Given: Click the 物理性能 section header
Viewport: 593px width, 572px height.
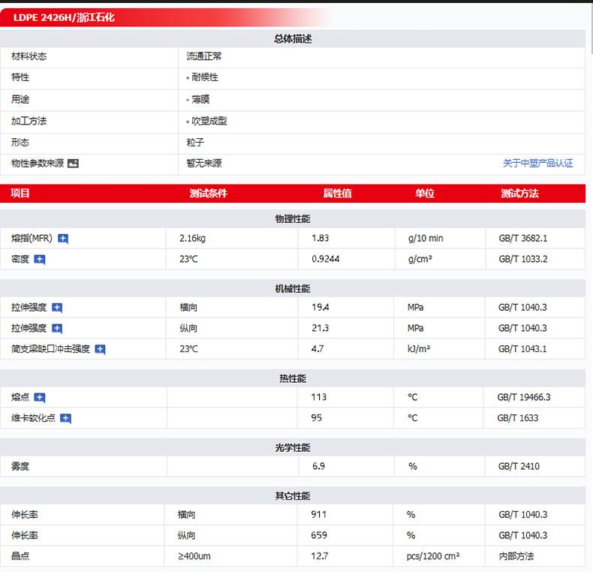Looking at the screenshot, I should 292,218.
